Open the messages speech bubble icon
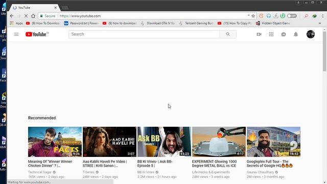This screenshot has width=327, height=184. [x=284, y=34]
